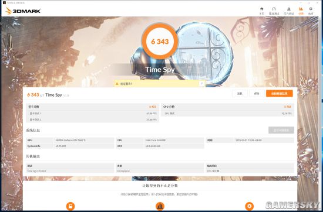Click the Save button beside Load
The height and width of the screenshot is (212, 323).
pyautogui.click(x=257, y=94)
